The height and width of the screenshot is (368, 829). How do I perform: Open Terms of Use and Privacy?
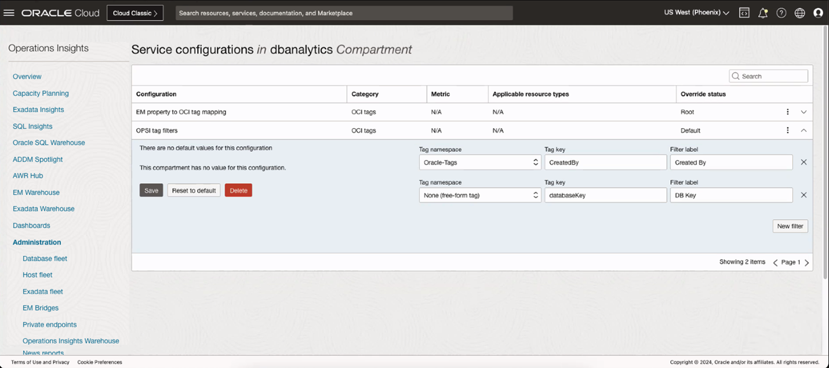40,362
